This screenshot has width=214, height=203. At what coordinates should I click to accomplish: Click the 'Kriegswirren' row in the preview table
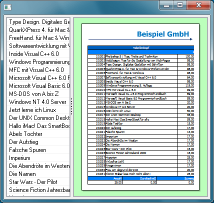(x=141, y=165)
